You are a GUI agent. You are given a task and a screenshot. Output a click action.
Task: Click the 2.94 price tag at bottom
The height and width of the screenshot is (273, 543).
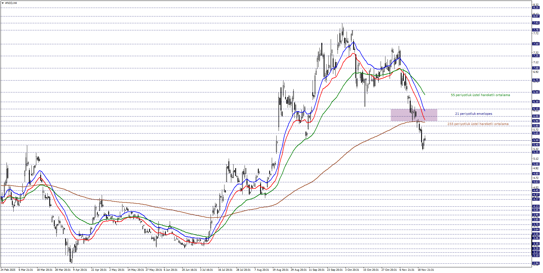coord(536,263)
